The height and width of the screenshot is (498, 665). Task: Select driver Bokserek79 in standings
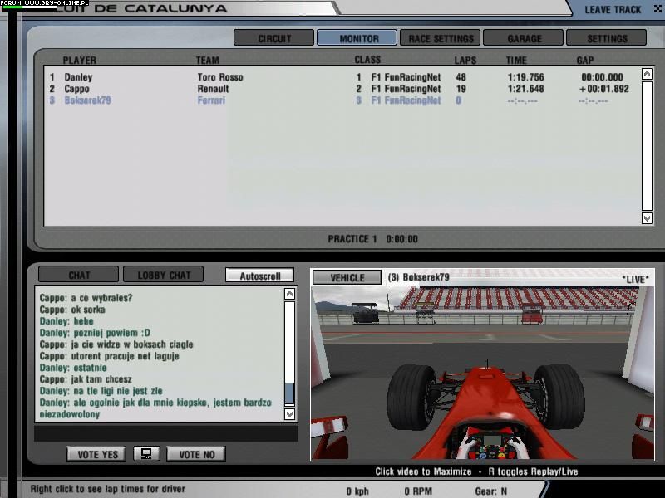click(x=88, y=100)
